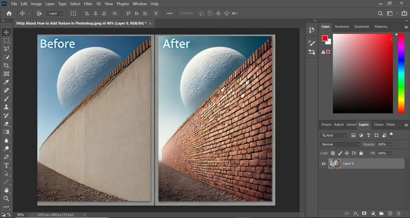Screen dimensions: 410x218
Task: Switch to the Swatches tab
Action: pos(342,27)
